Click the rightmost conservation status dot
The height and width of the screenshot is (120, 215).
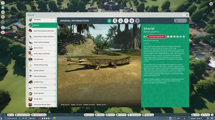[184, 37]
